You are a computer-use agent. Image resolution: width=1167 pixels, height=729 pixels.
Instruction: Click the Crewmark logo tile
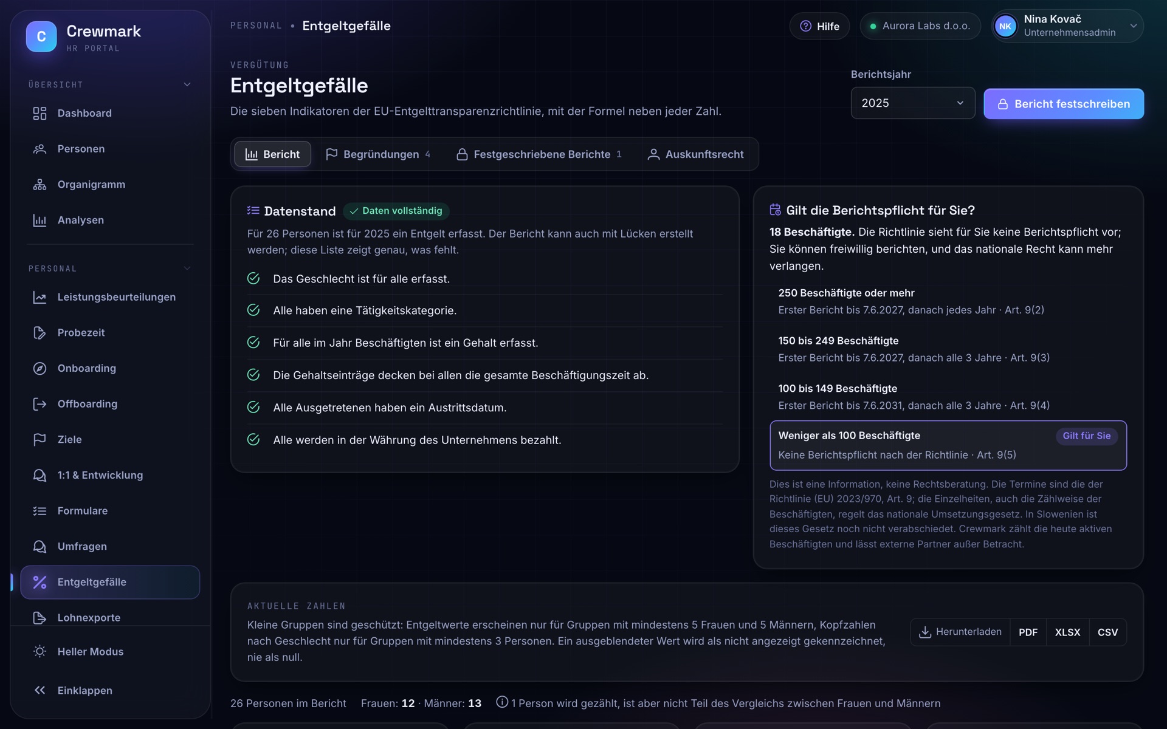point(41,36)
